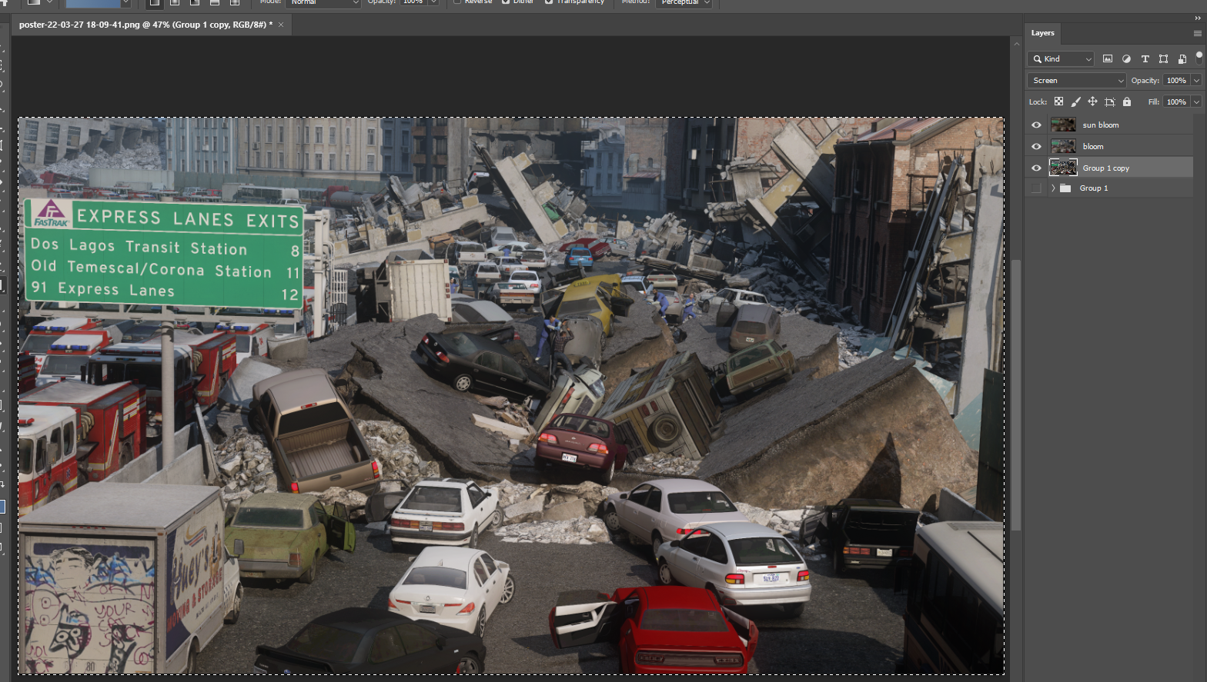Open the Screen blend mode dropdown
The height and width of the screenshot is (682, 1207).
coord(1077,80)
